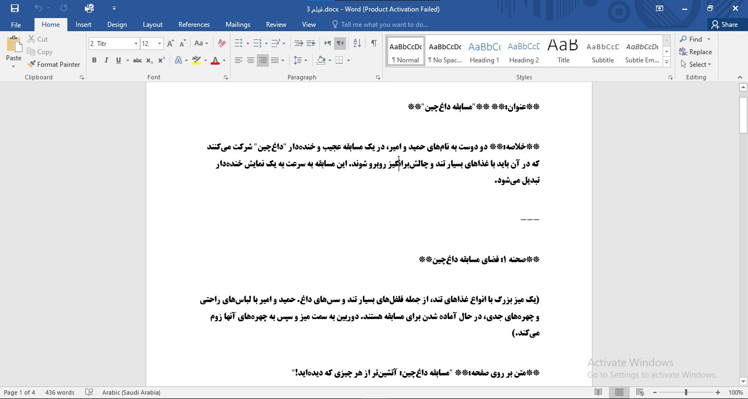Click the Replace button

695,52
